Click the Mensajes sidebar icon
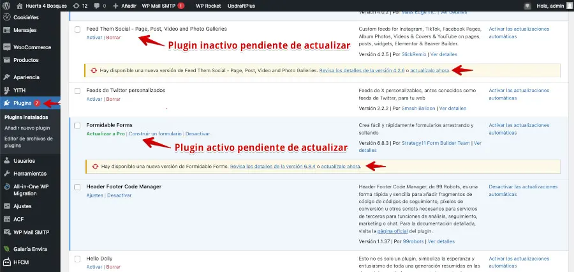This screenshot has height=272, width=574. click(6, 30)
